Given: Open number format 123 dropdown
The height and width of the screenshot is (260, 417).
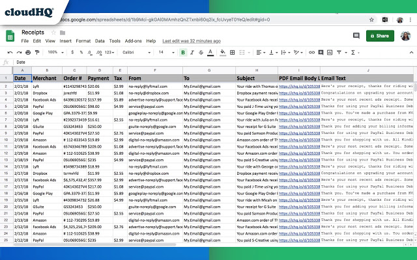Looking at the screenshot, I should click(109, 53).
